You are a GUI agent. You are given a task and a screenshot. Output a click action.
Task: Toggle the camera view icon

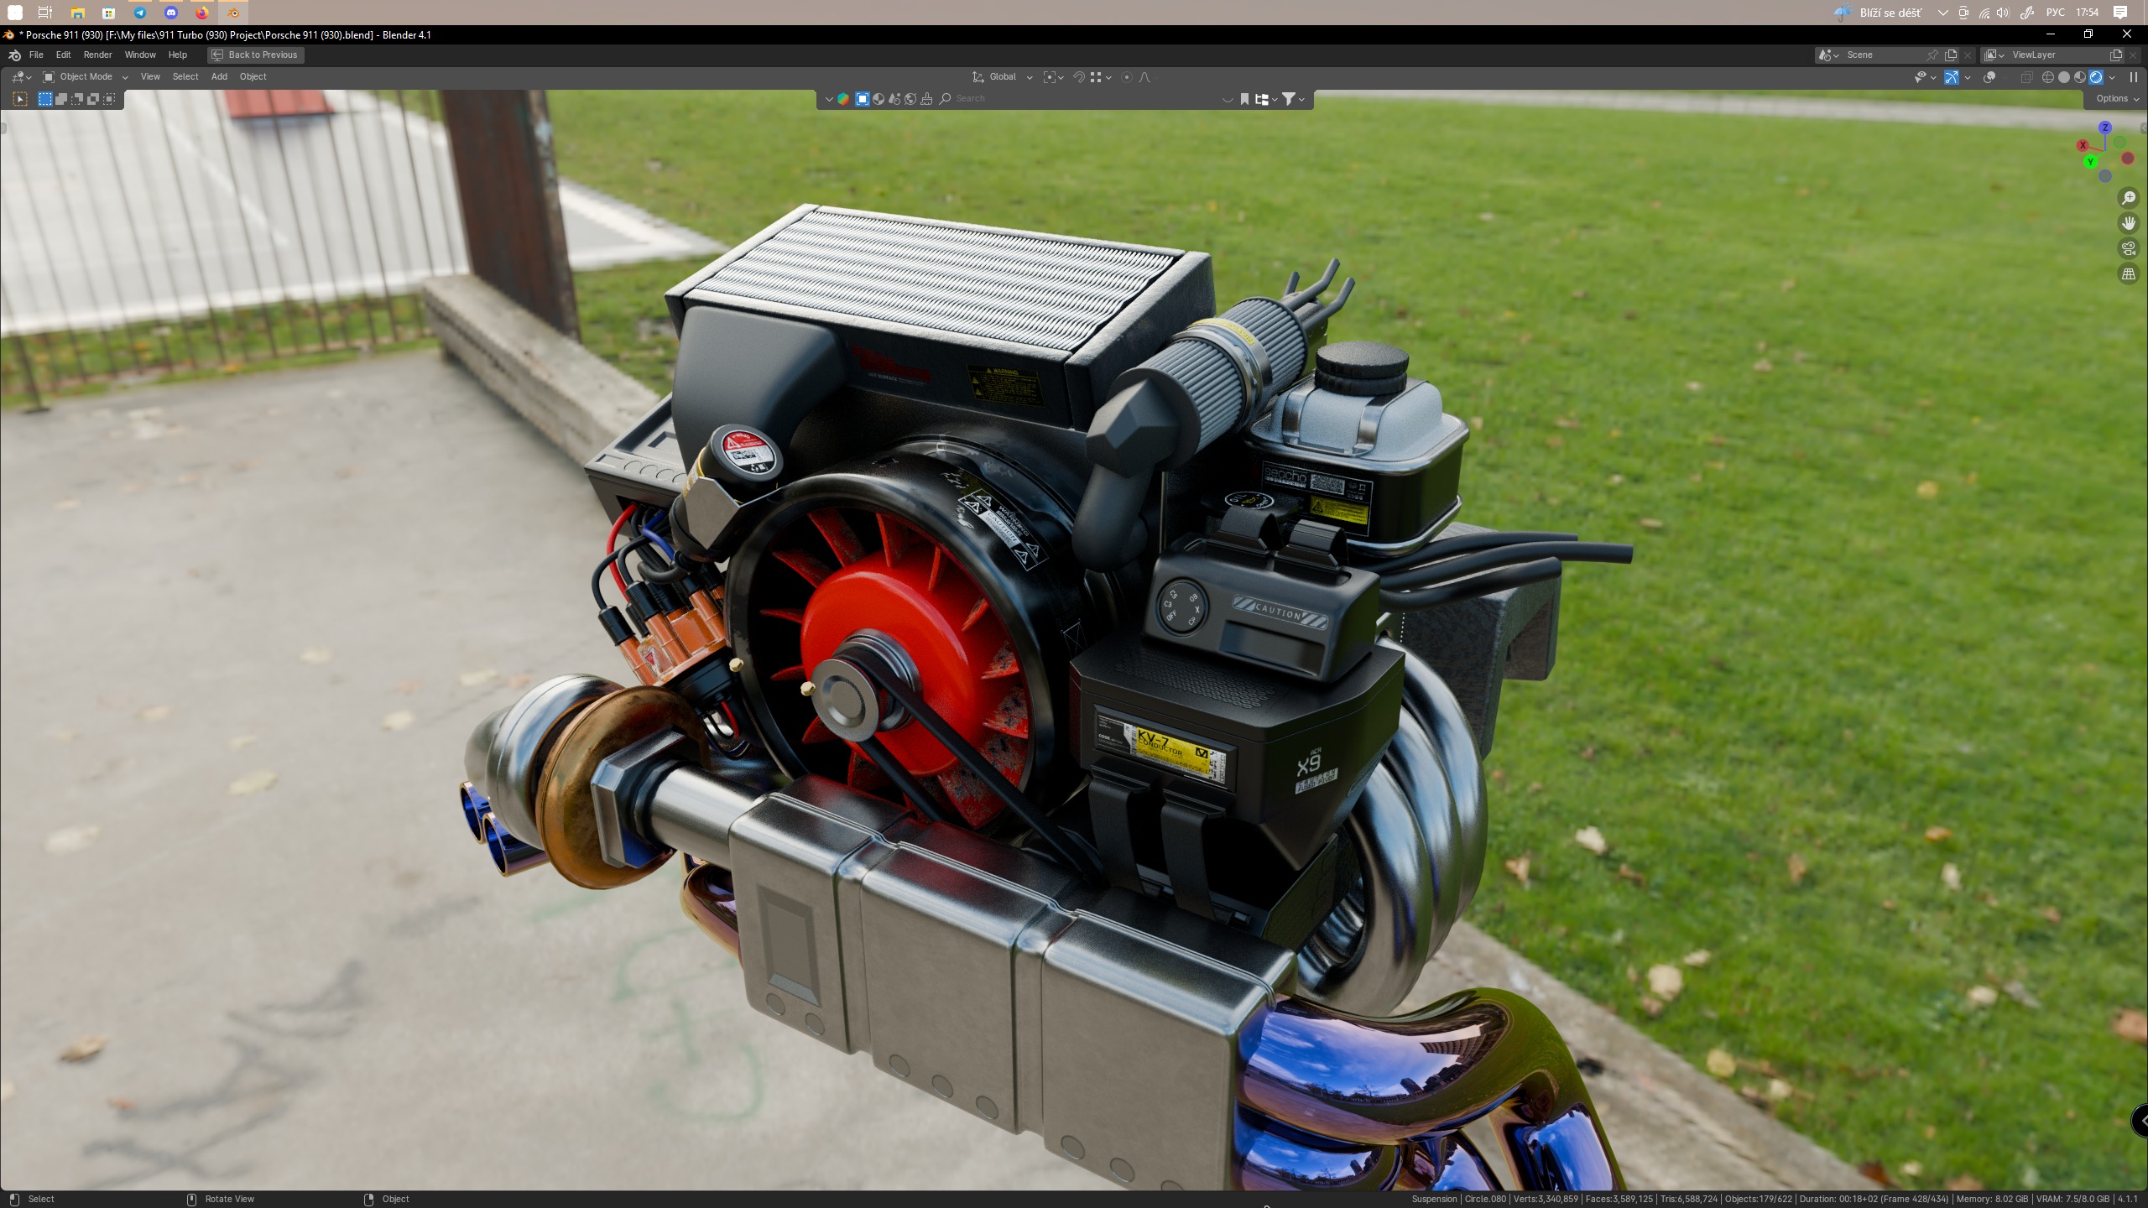coord(2129,248)
